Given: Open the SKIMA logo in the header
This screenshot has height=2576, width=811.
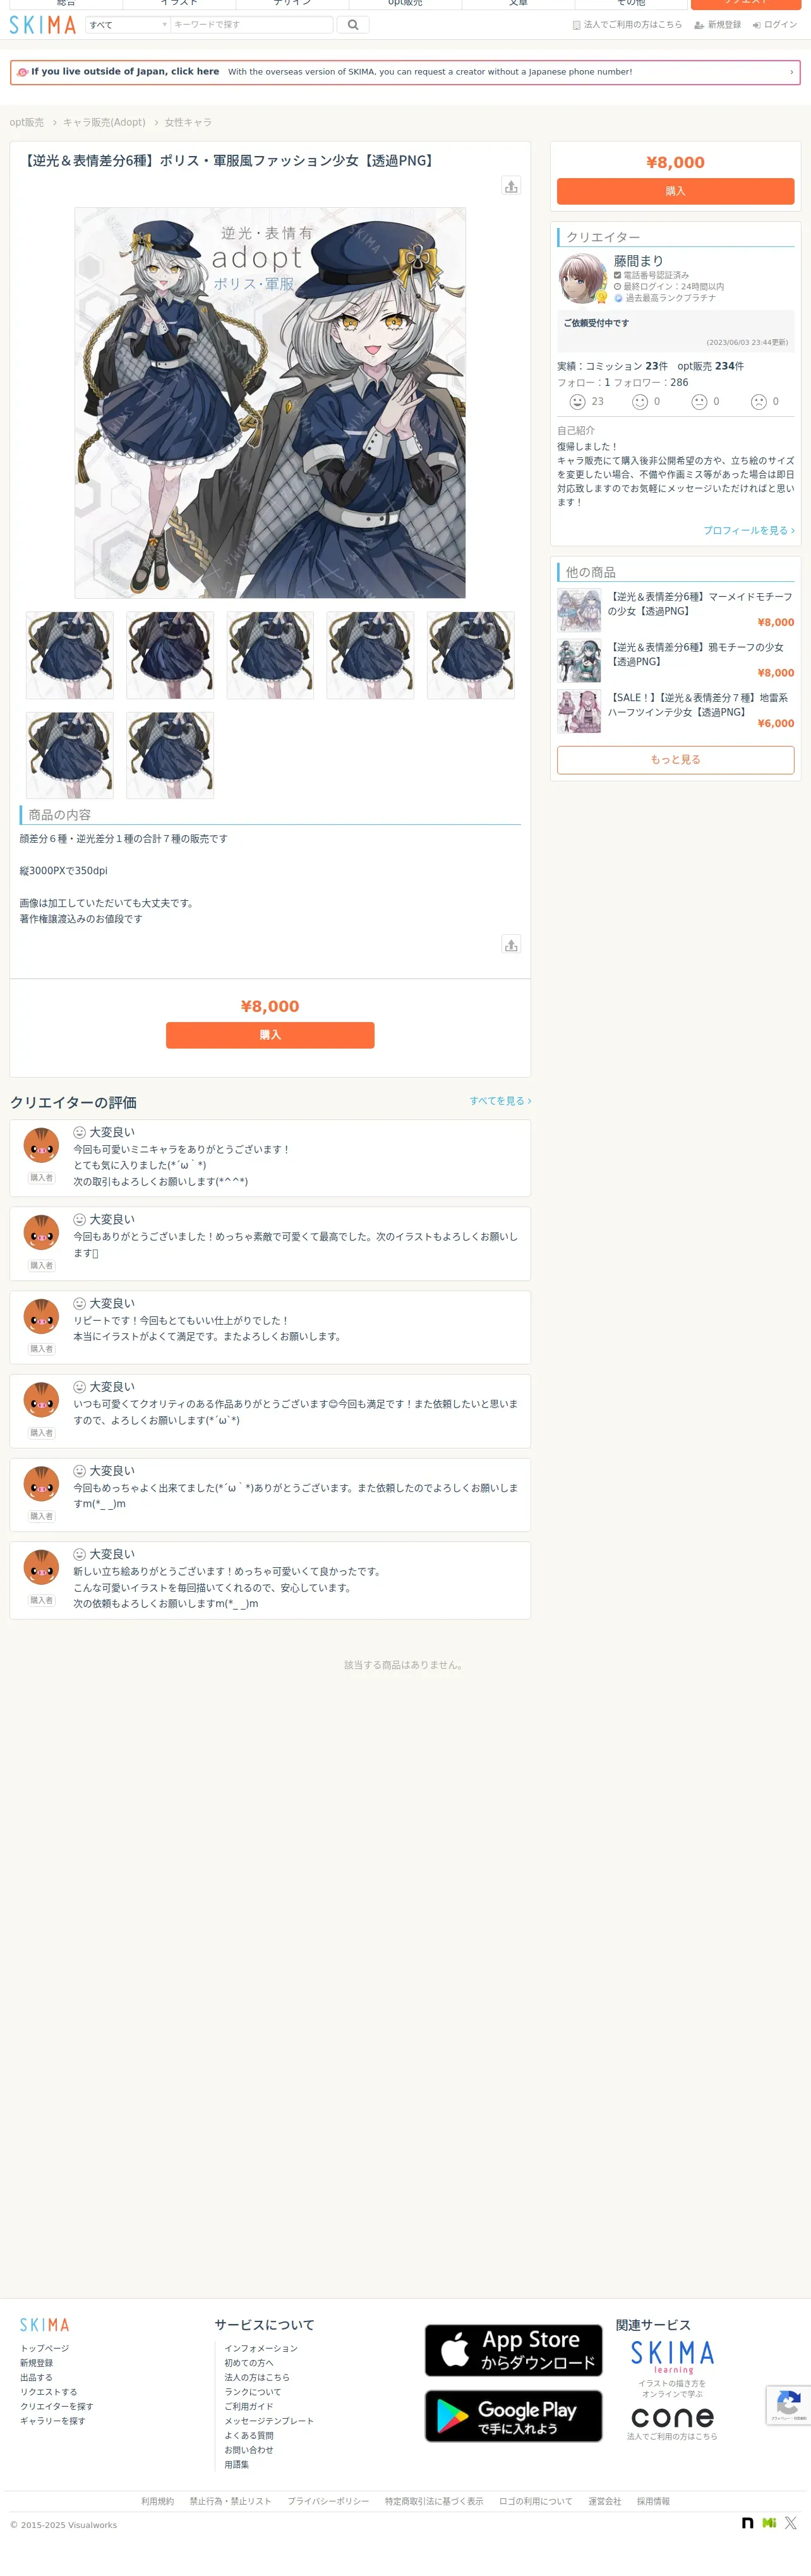Looking at the screenshot, I should 43,25.
